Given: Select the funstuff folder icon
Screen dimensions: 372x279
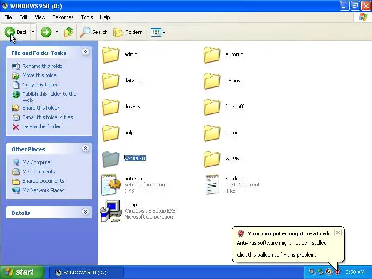Looking at the screenshot, I should click(x=212, y=107).
